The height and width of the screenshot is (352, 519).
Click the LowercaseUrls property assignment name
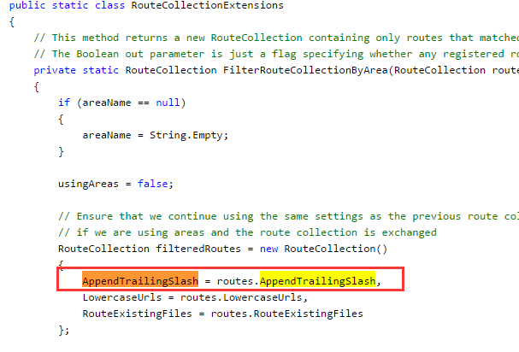coord(121,297)
